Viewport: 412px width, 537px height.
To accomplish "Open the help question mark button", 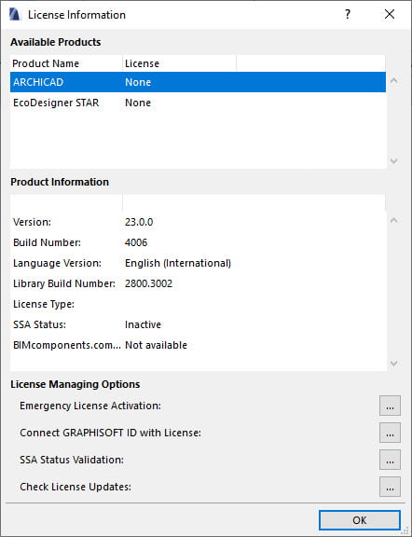I will click(348, 14).
